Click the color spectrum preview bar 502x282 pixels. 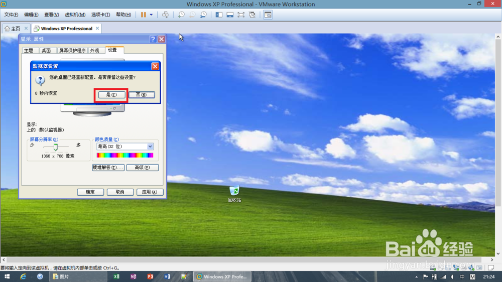(x=125, y=155)
